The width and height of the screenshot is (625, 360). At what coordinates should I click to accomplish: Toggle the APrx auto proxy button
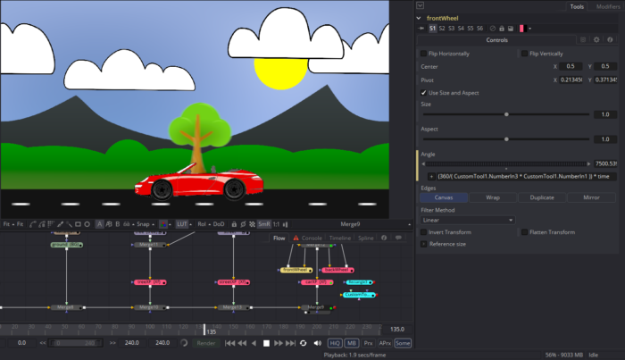point(385,343)
